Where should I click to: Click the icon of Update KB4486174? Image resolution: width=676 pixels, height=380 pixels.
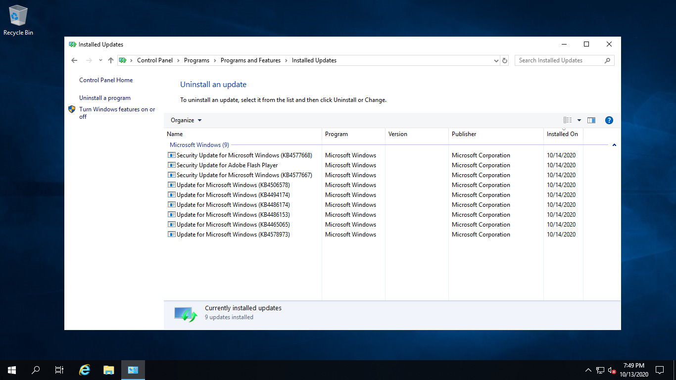tap(172, 205)
